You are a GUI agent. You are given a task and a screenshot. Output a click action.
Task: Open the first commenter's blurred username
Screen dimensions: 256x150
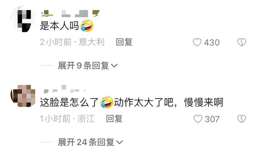pos(70,14)
